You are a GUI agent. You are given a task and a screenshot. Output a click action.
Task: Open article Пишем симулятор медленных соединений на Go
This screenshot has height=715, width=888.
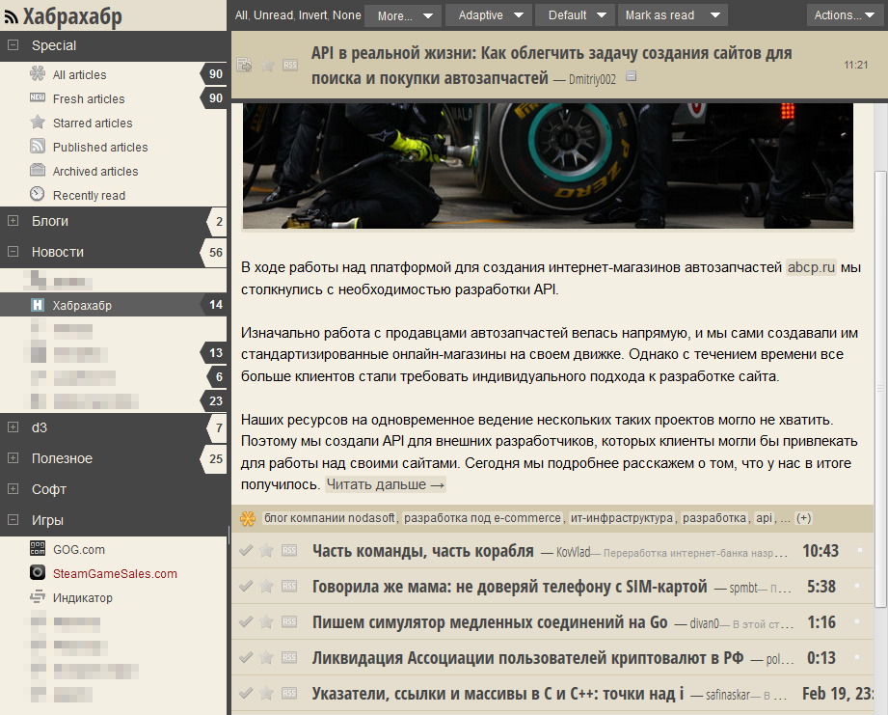[x=490, y=622]
